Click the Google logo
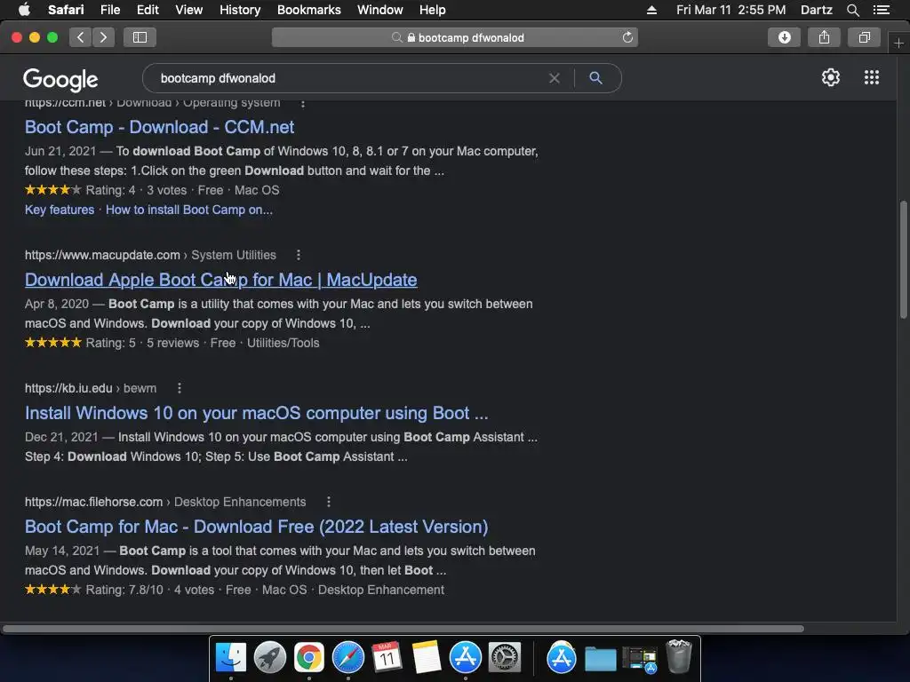Viewport: 910px width, 682px height. [60, 79]
